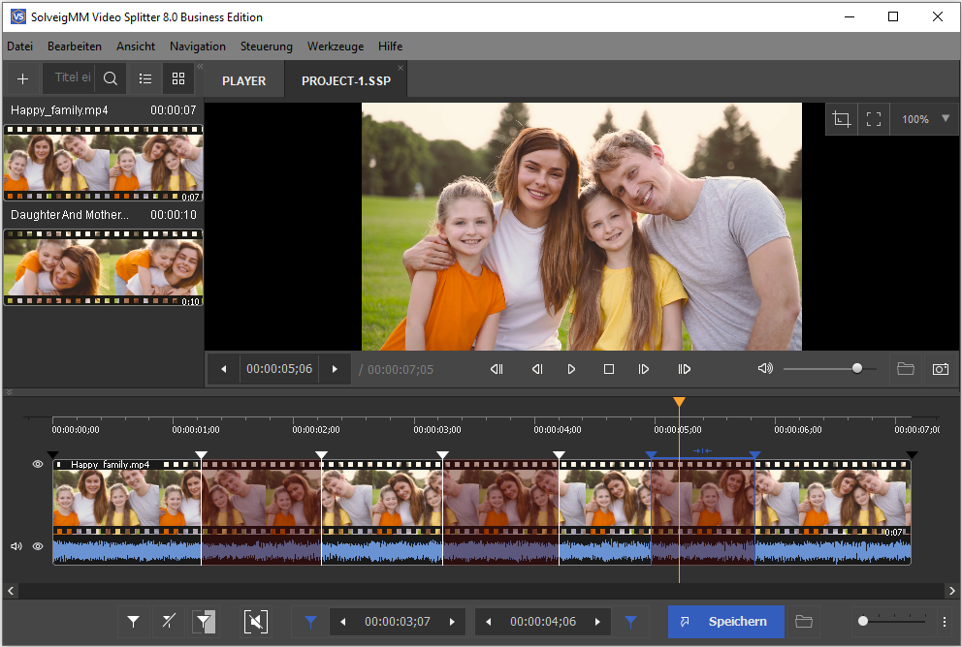The height and width of the screenshot is (647, 962).
Task: Toggle the invert fragments button
Action: 203,622
